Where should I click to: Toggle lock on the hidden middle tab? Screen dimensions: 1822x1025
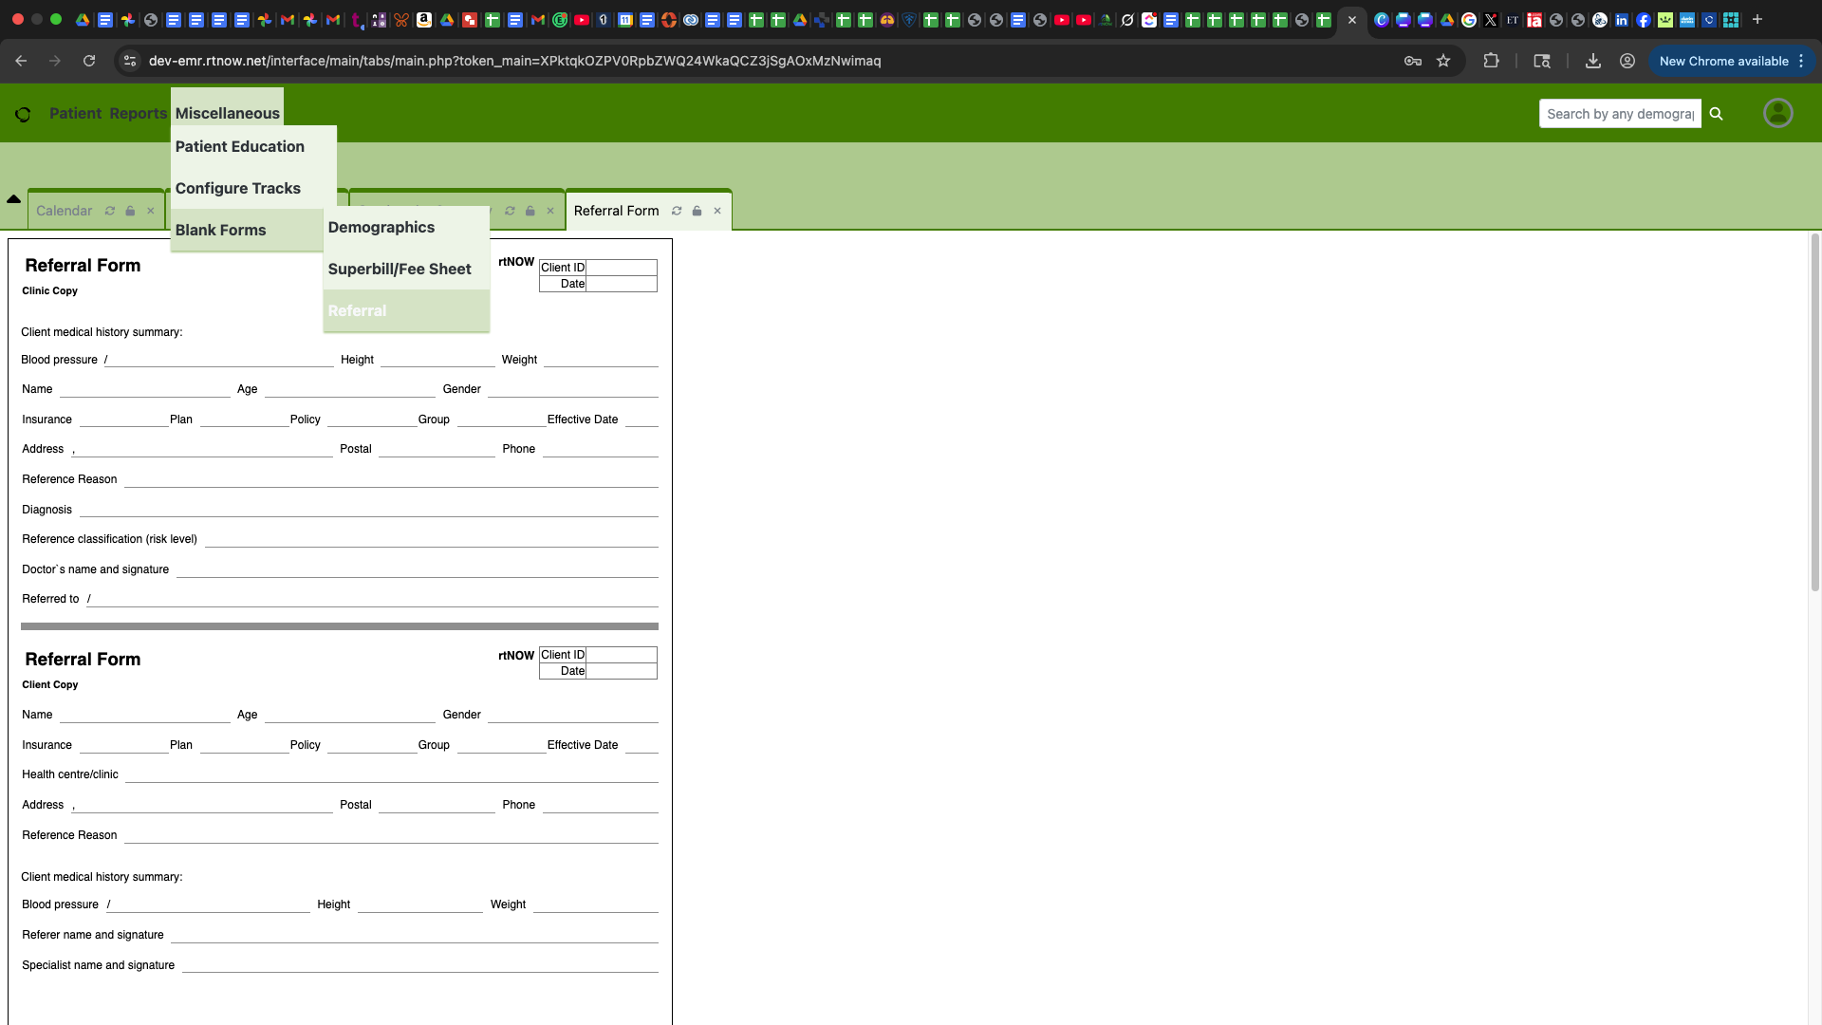[x=530, y=211]
